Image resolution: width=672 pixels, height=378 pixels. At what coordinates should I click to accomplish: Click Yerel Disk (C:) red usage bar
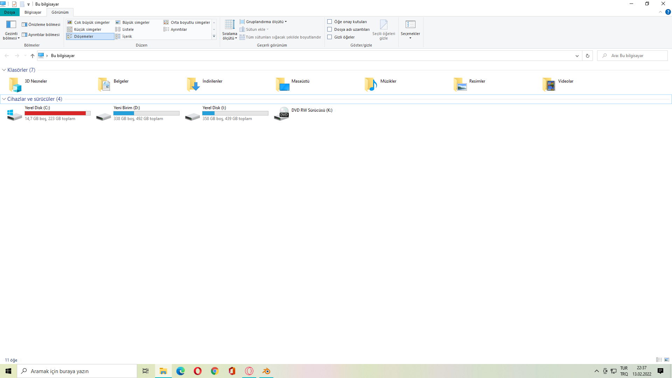click(55, 113)
